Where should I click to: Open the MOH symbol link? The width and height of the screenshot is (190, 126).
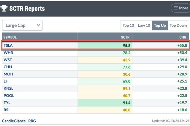click(8, 74)
